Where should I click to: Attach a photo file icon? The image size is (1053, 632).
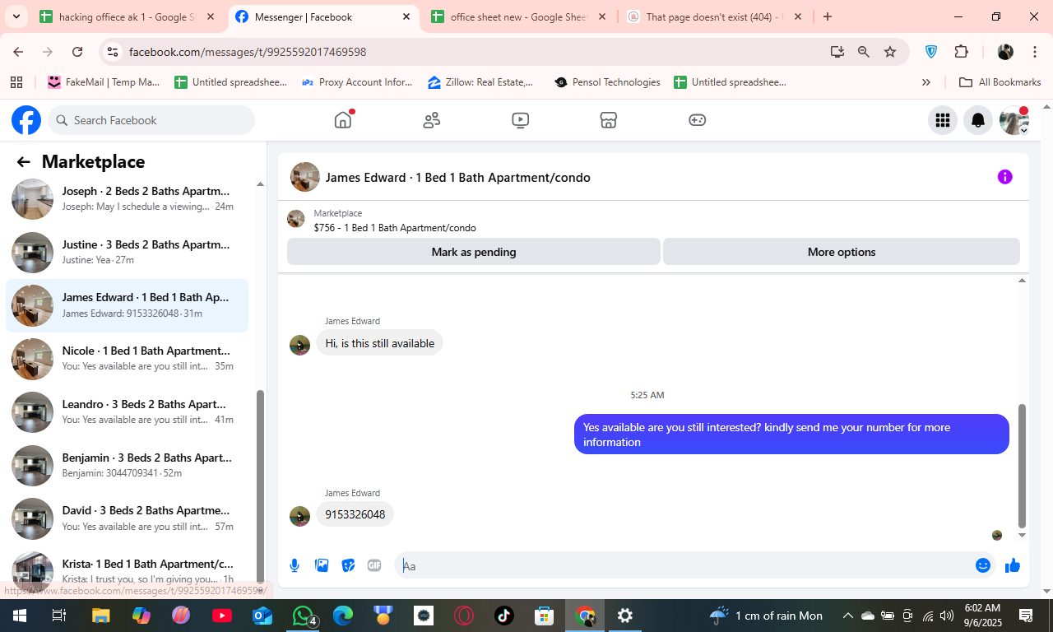322,565
